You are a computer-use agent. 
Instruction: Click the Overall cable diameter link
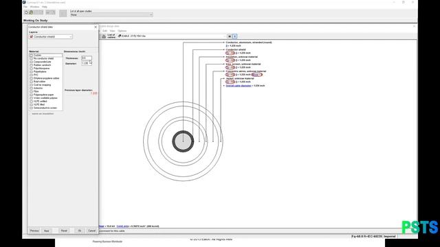[x=239, y=86]
